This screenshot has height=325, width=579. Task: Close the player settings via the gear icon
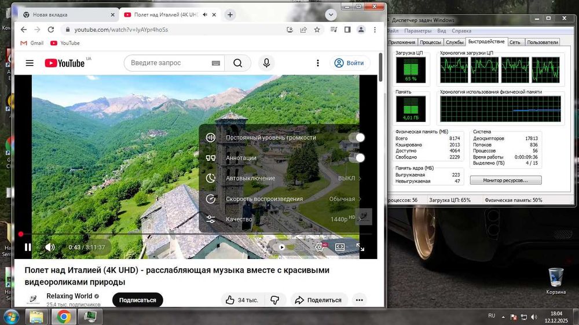(x=320, y=247)
